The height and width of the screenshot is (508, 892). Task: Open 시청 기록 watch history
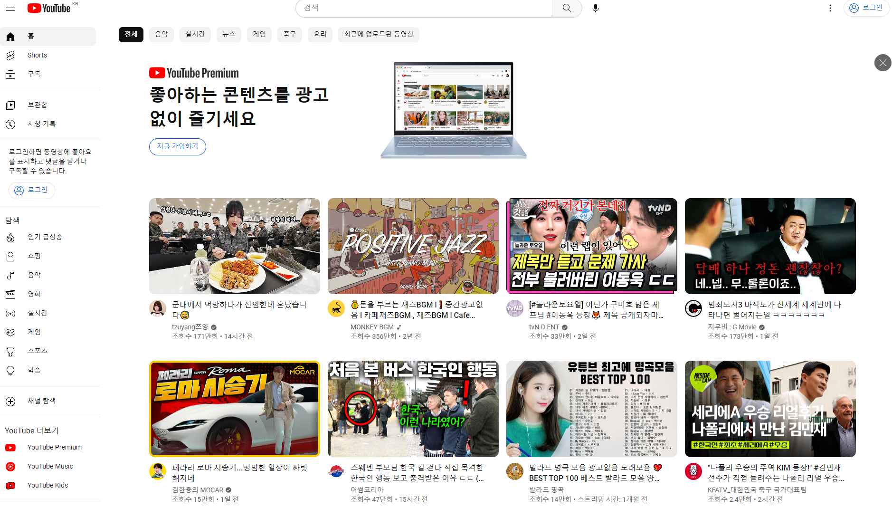tap(41, 124)
